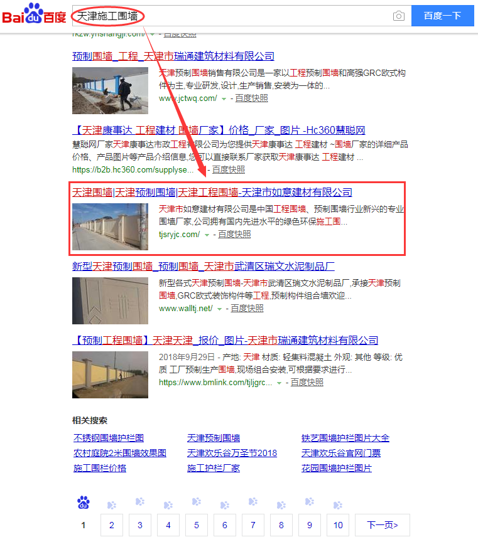
Task: Expand dropdown arrow next to tjsryjc.com/
Action: point(207,235)
